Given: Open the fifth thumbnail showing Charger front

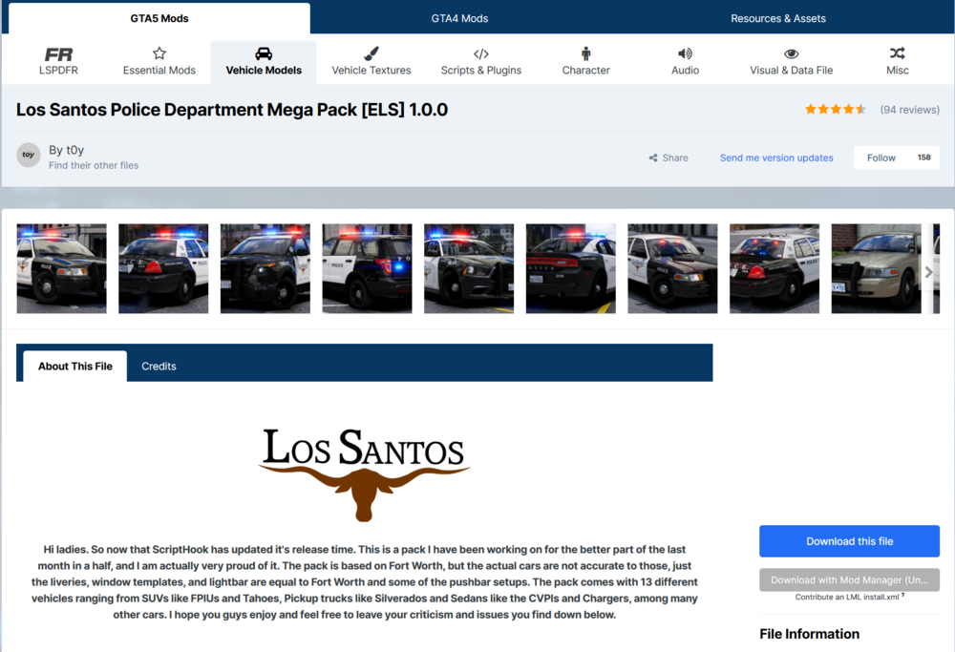Looking at the screenshot, I should coord(469,268).
